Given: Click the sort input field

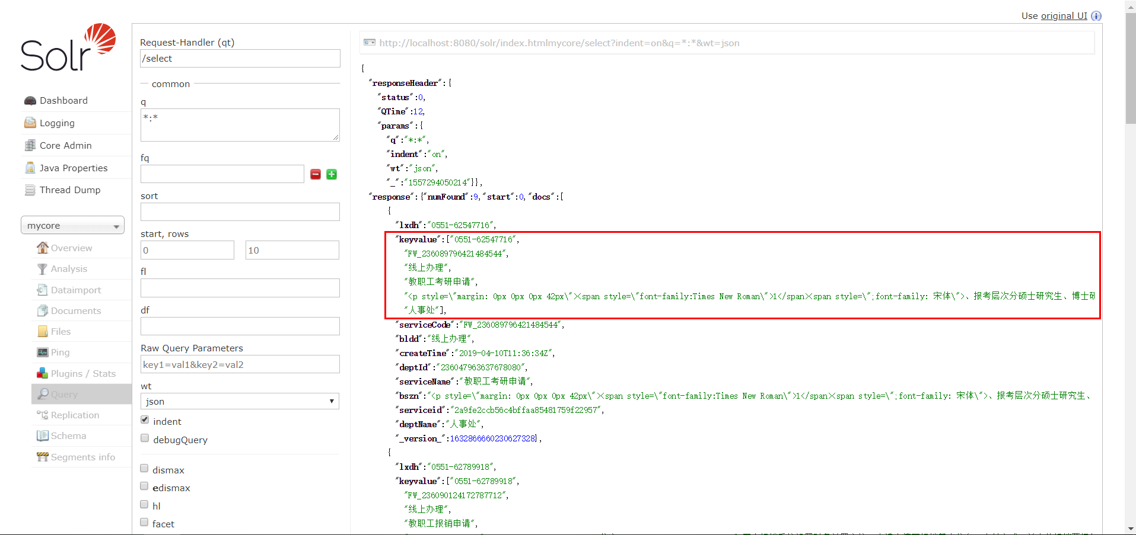Looking at the screenshot, I should pyautogui.click(x=240, y=212).
